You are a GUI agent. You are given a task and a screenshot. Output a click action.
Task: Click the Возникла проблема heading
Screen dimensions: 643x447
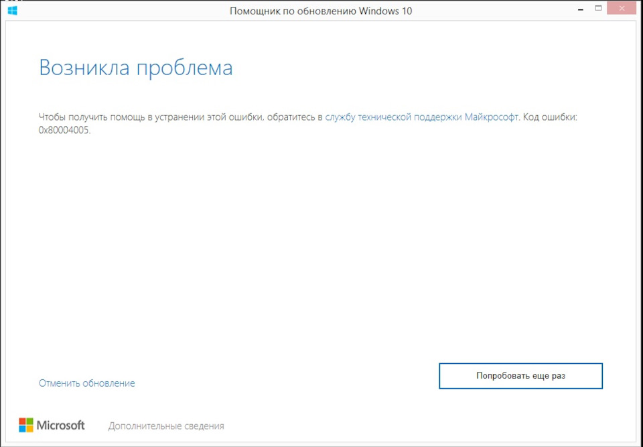click(x=136, y=68)
